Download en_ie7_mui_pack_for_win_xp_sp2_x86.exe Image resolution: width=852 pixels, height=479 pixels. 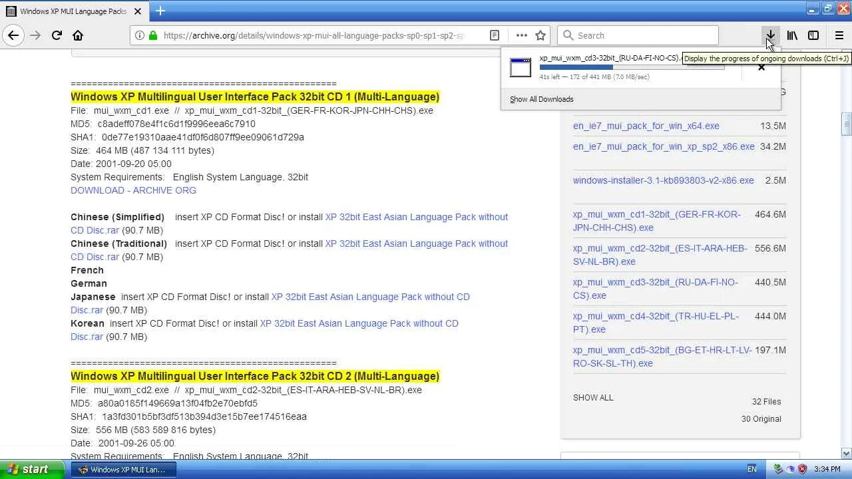pyautogui.click(x=664, y=146)
